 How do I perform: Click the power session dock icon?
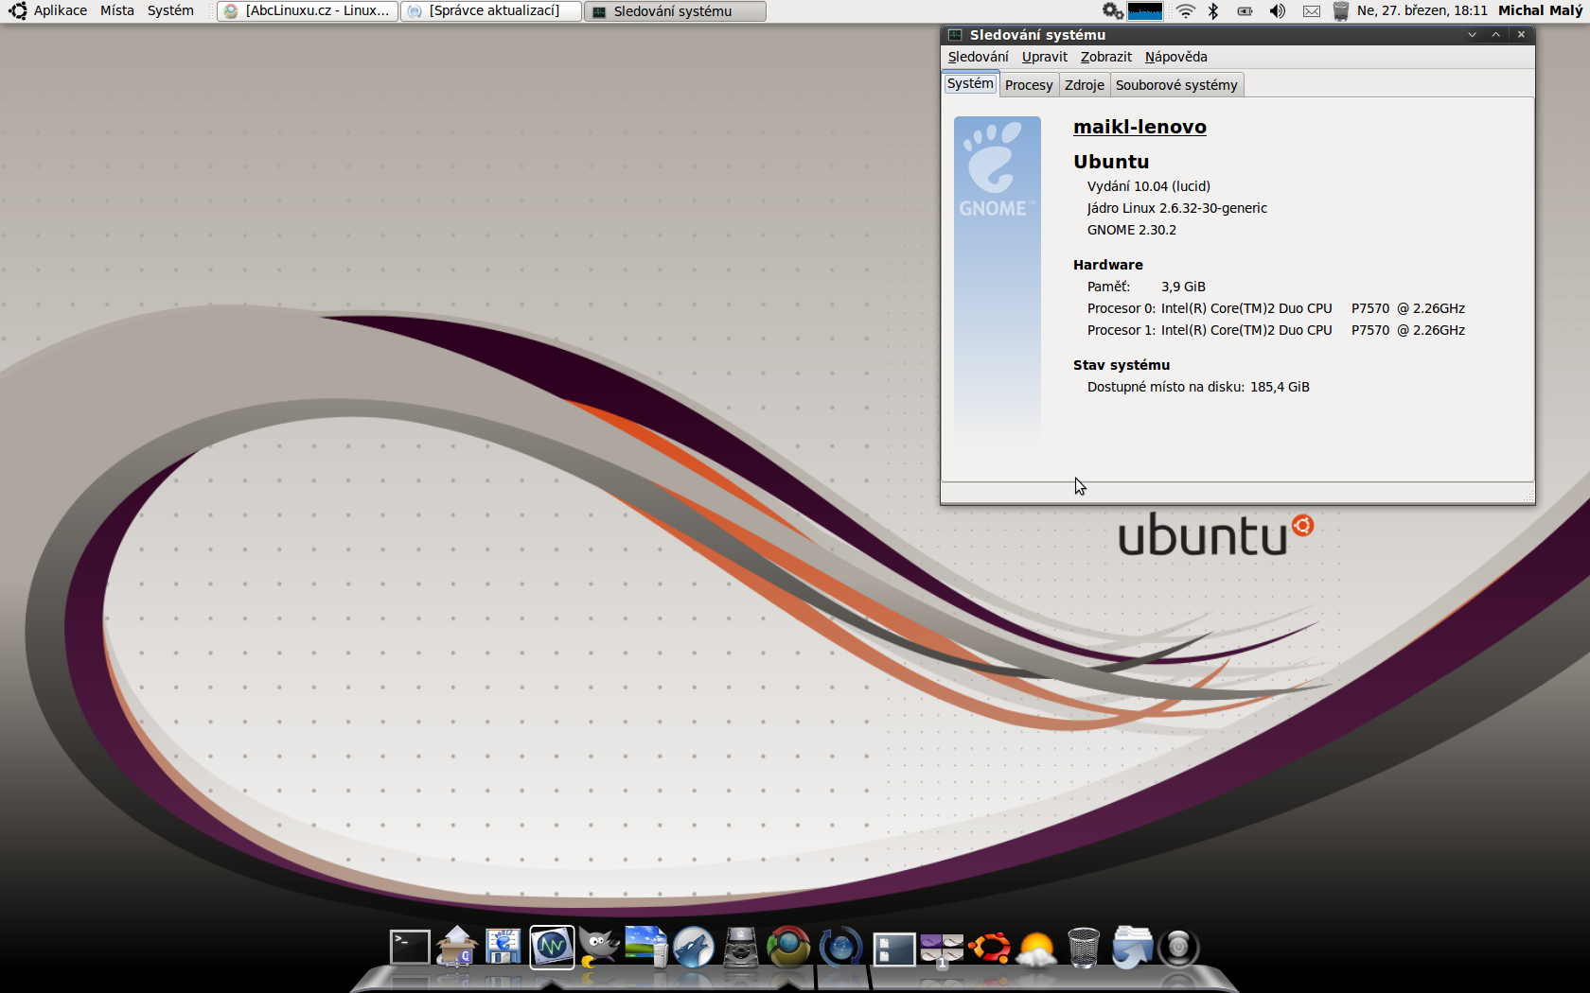[x=1179, y=947]
